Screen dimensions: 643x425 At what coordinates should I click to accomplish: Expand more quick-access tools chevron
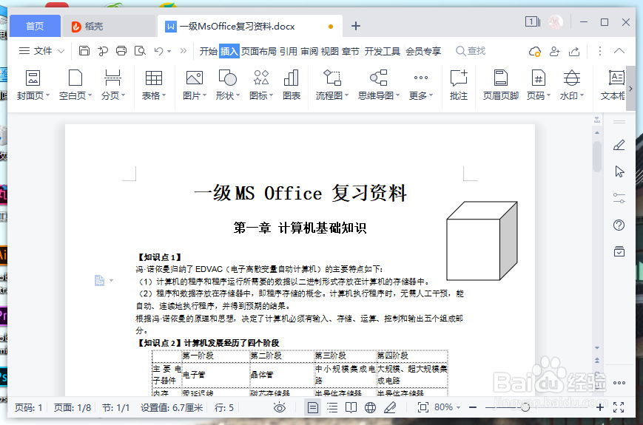[184, 51]
